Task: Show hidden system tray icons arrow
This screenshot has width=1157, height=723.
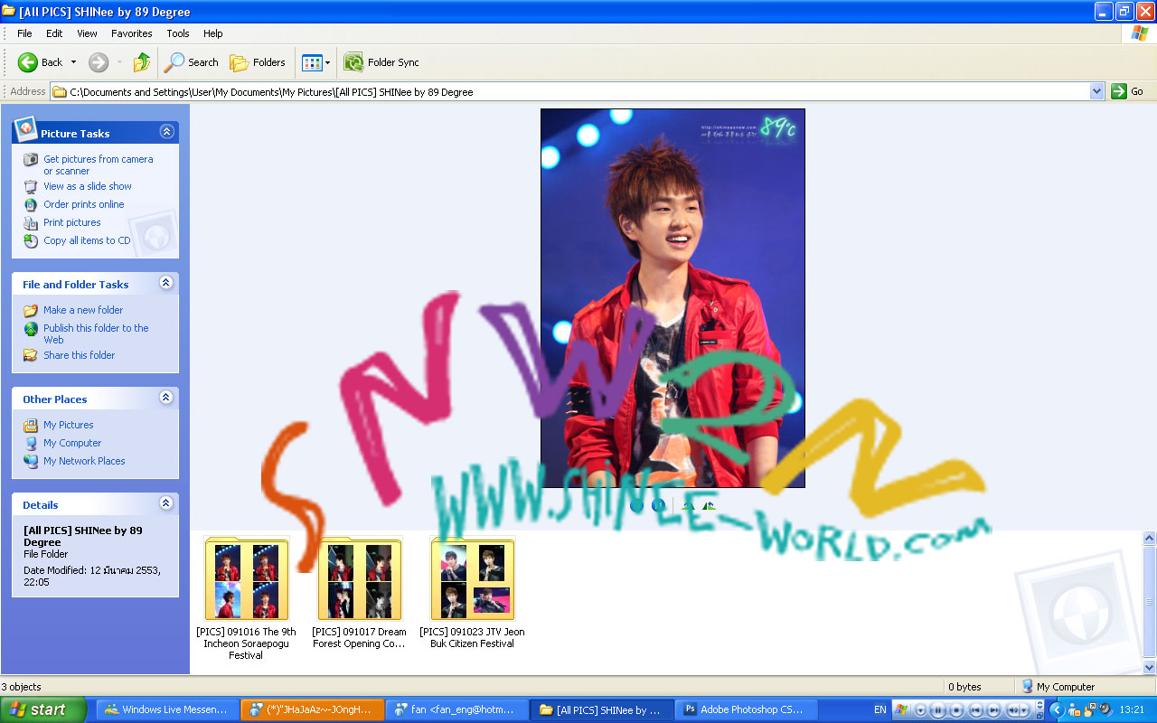Action: click(1057, 710)
